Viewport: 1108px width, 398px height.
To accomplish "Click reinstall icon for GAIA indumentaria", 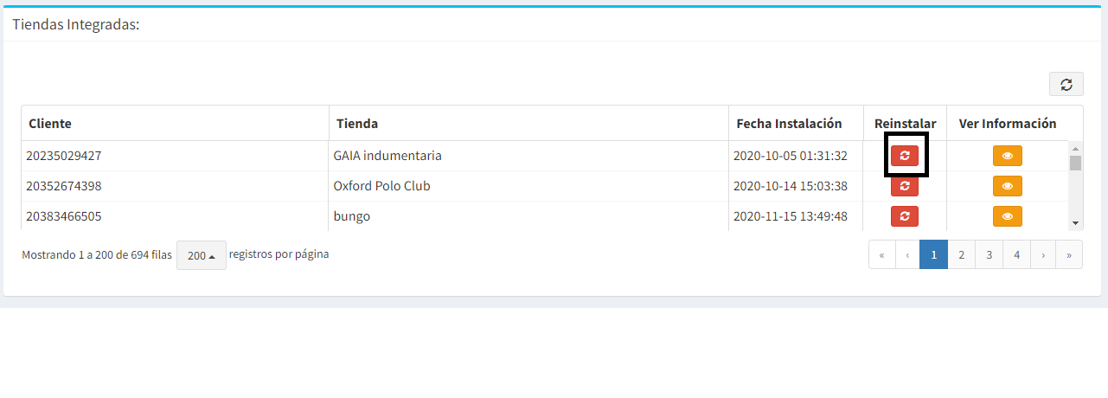I will 905,156.
